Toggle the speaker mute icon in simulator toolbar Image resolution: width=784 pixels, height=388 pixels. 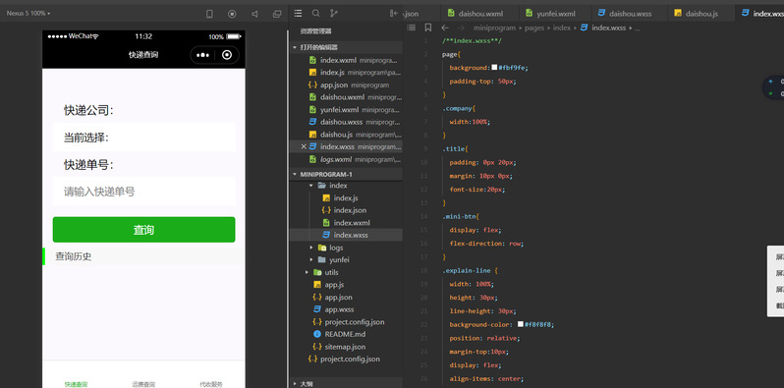coord(254,14)
